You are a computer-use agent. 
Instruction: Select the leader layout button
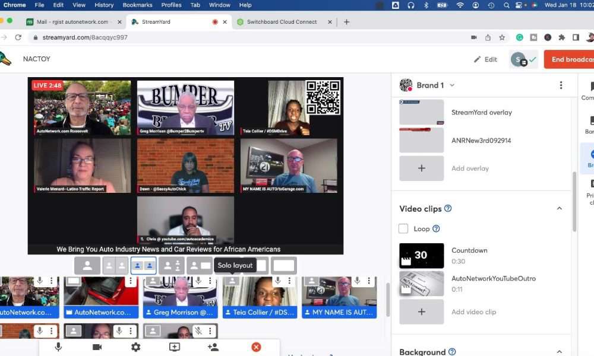point(172,266)
